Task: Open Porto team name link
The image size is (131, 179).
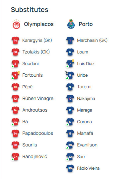Action: click(x=86, y=24)
